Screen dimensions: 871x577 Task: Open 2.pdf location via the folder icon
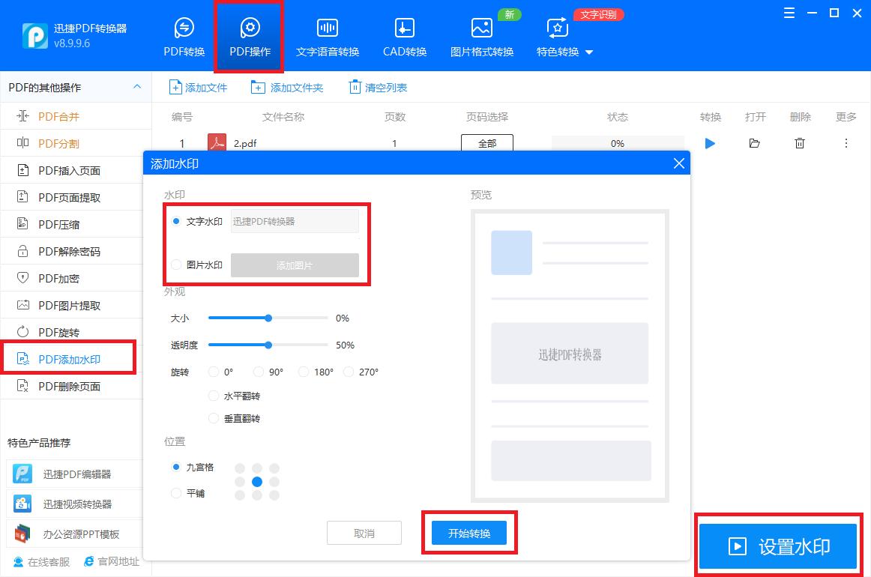755,143
